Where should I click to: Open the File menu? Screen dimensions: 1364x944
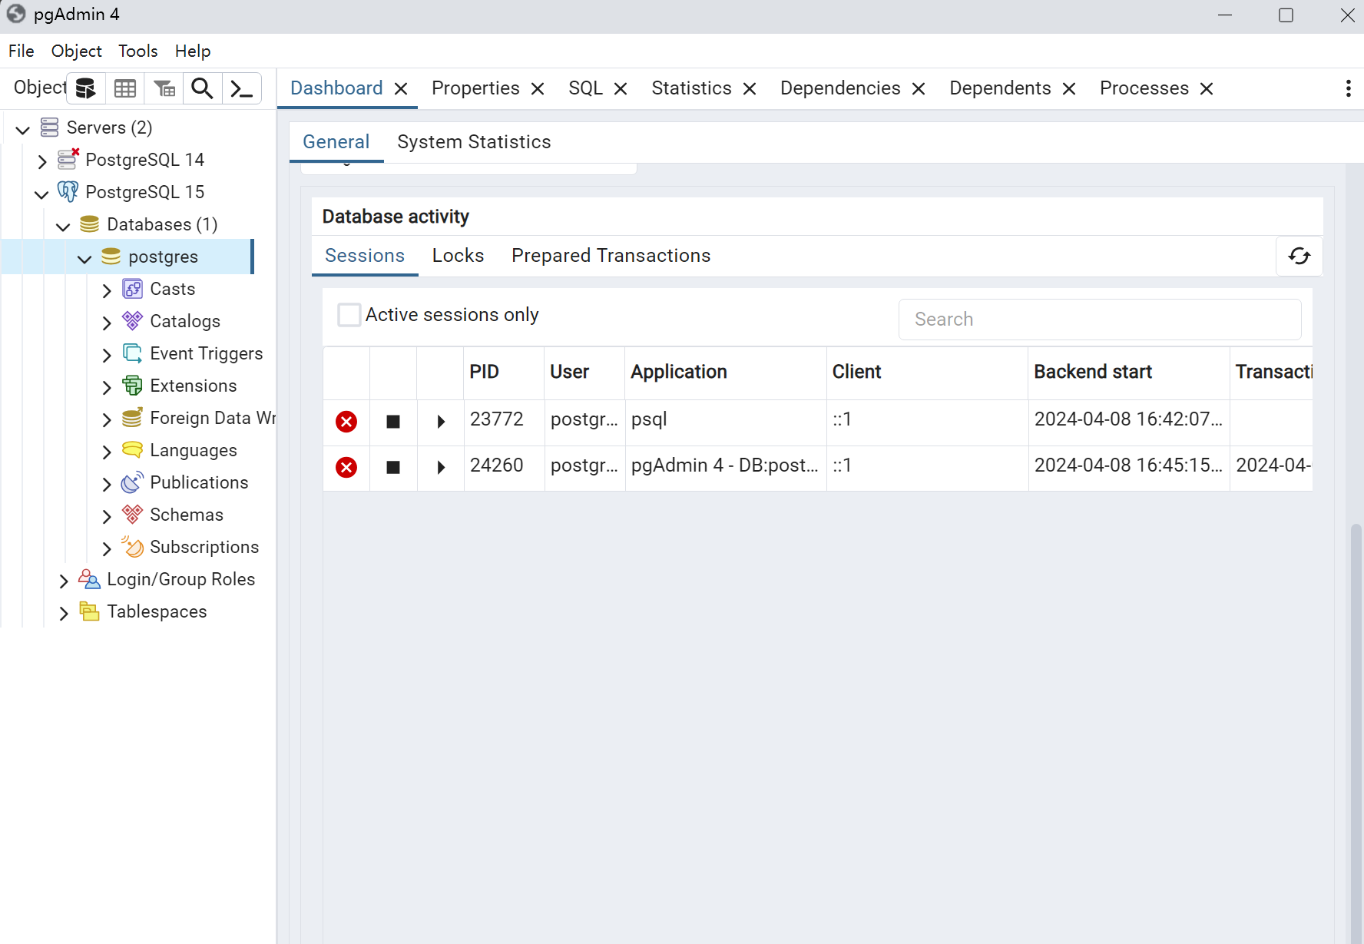[22, 51]
